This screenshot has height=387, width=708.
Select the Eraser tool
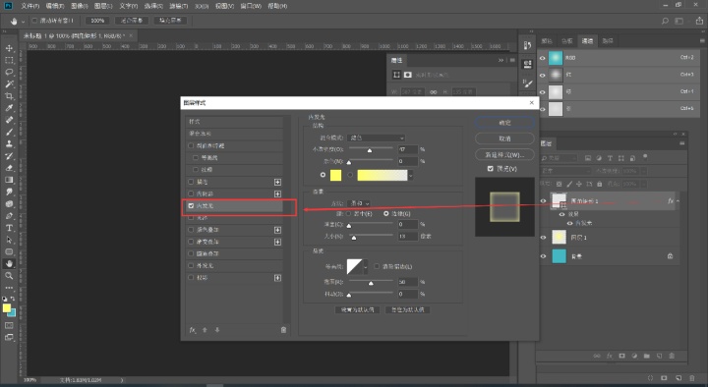coord(9,168)
